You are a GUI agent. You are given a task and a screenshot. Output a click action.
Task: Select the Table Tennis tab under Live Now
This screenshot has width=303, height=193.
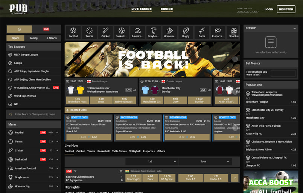tap(119, 151)
